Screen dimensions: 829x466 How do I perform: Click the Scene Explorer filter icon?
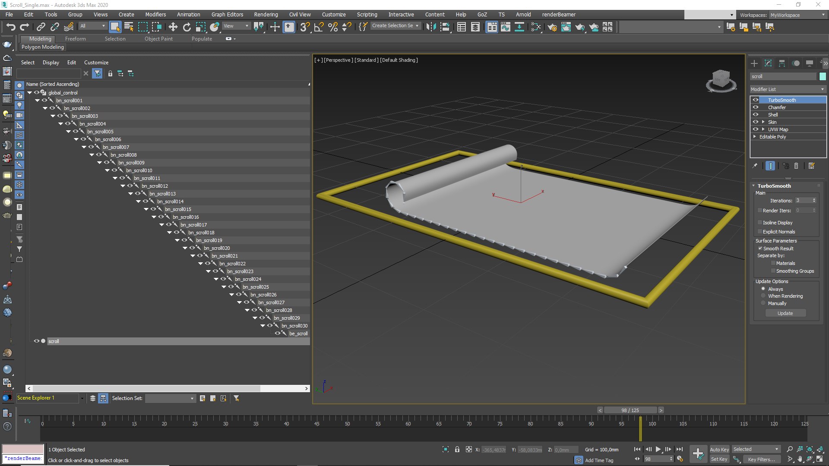coord(98,73)
